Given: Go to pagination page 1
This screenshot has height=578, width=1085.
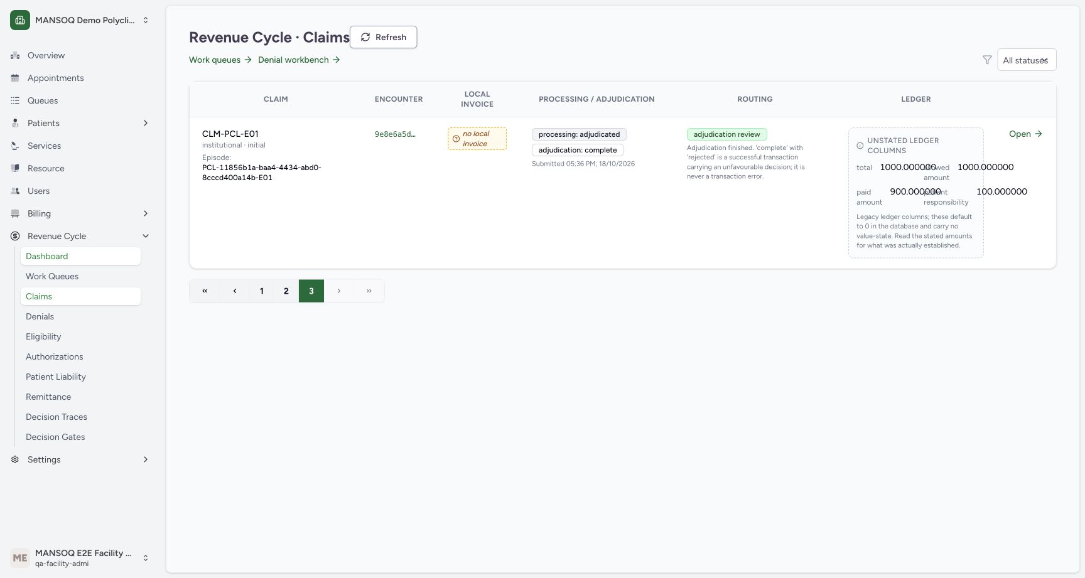Looking at the screenshot, I should [x=262, y=291].
